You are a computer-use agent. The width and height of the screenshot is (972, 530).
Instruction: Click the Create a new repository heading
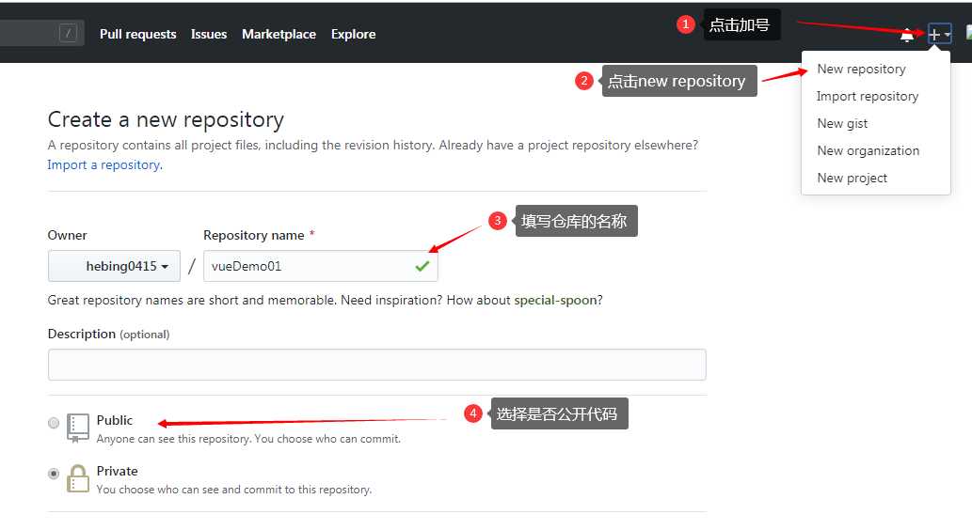[166, 119]
